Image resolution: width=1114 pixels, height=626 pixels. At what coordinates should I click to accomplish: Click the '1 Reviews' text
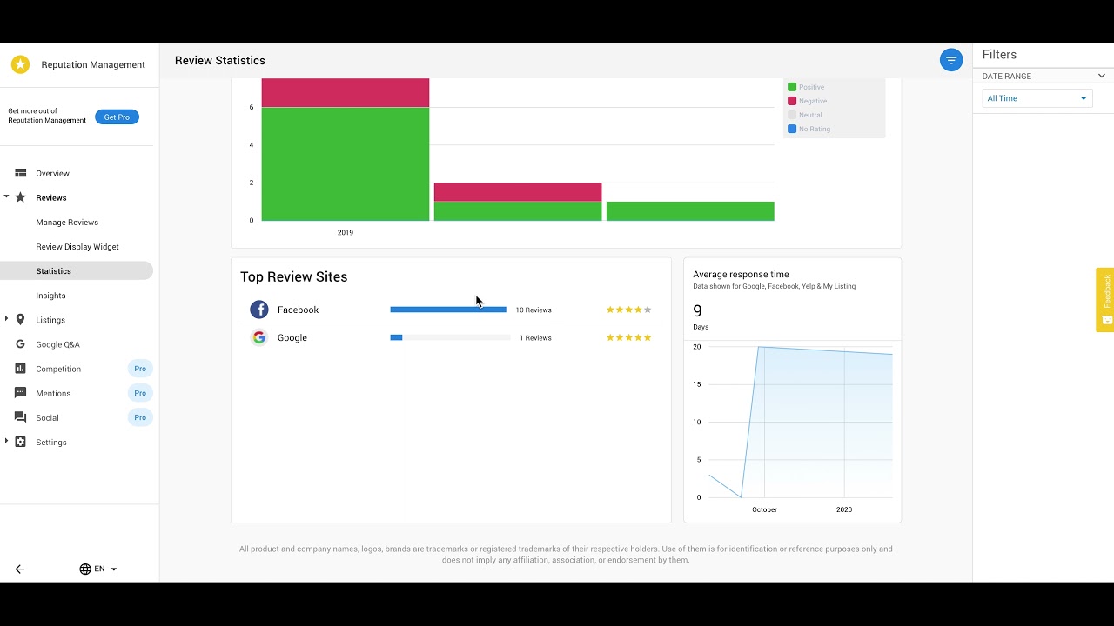tap(535, 337)
